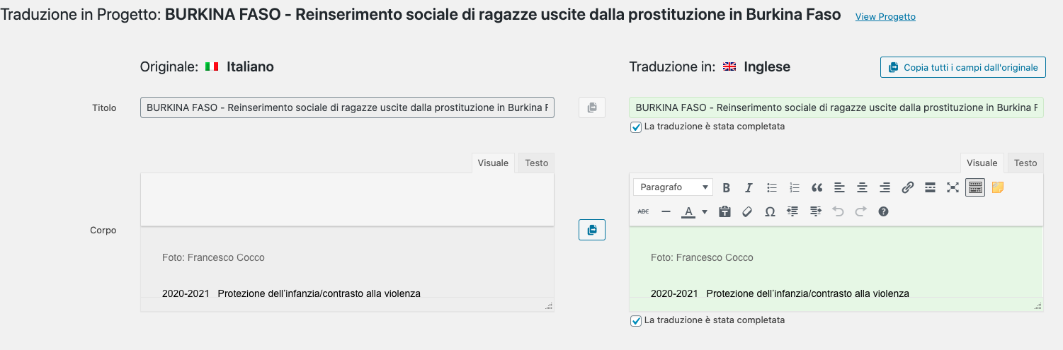Apply the text color swatch

point(688,211)
